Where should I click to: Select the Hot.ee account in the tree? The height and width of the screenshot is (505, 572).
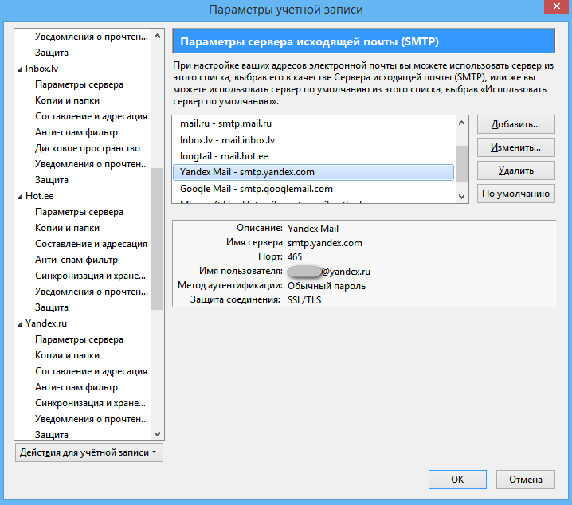(x=39, y=196)
